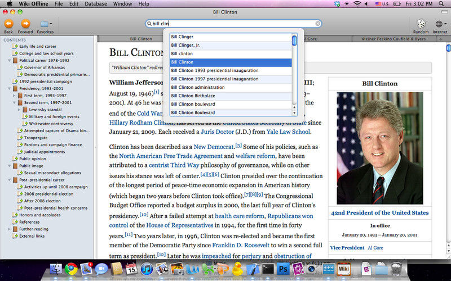This screenshot has width=451, height=281.
Task: Select the highlighted Bill Clinton suggestion
Action: [x=231, y=62]
